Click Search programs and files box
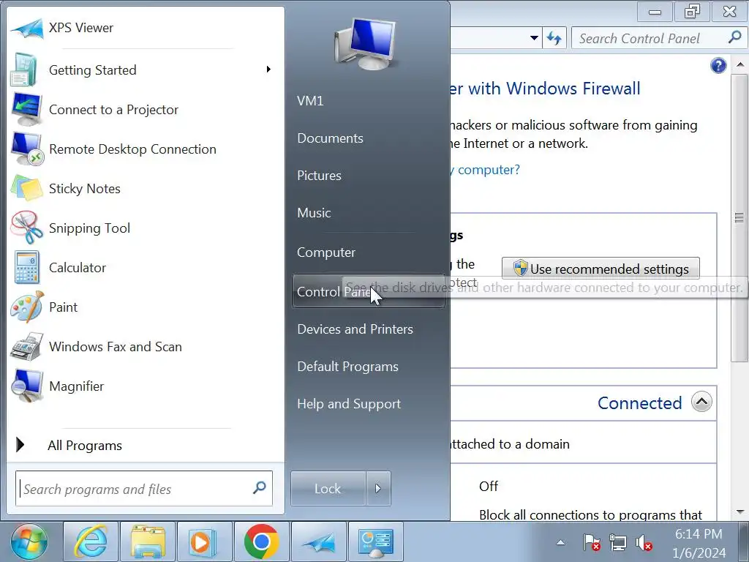The image size is (749, 562). (x=144, y=488)
